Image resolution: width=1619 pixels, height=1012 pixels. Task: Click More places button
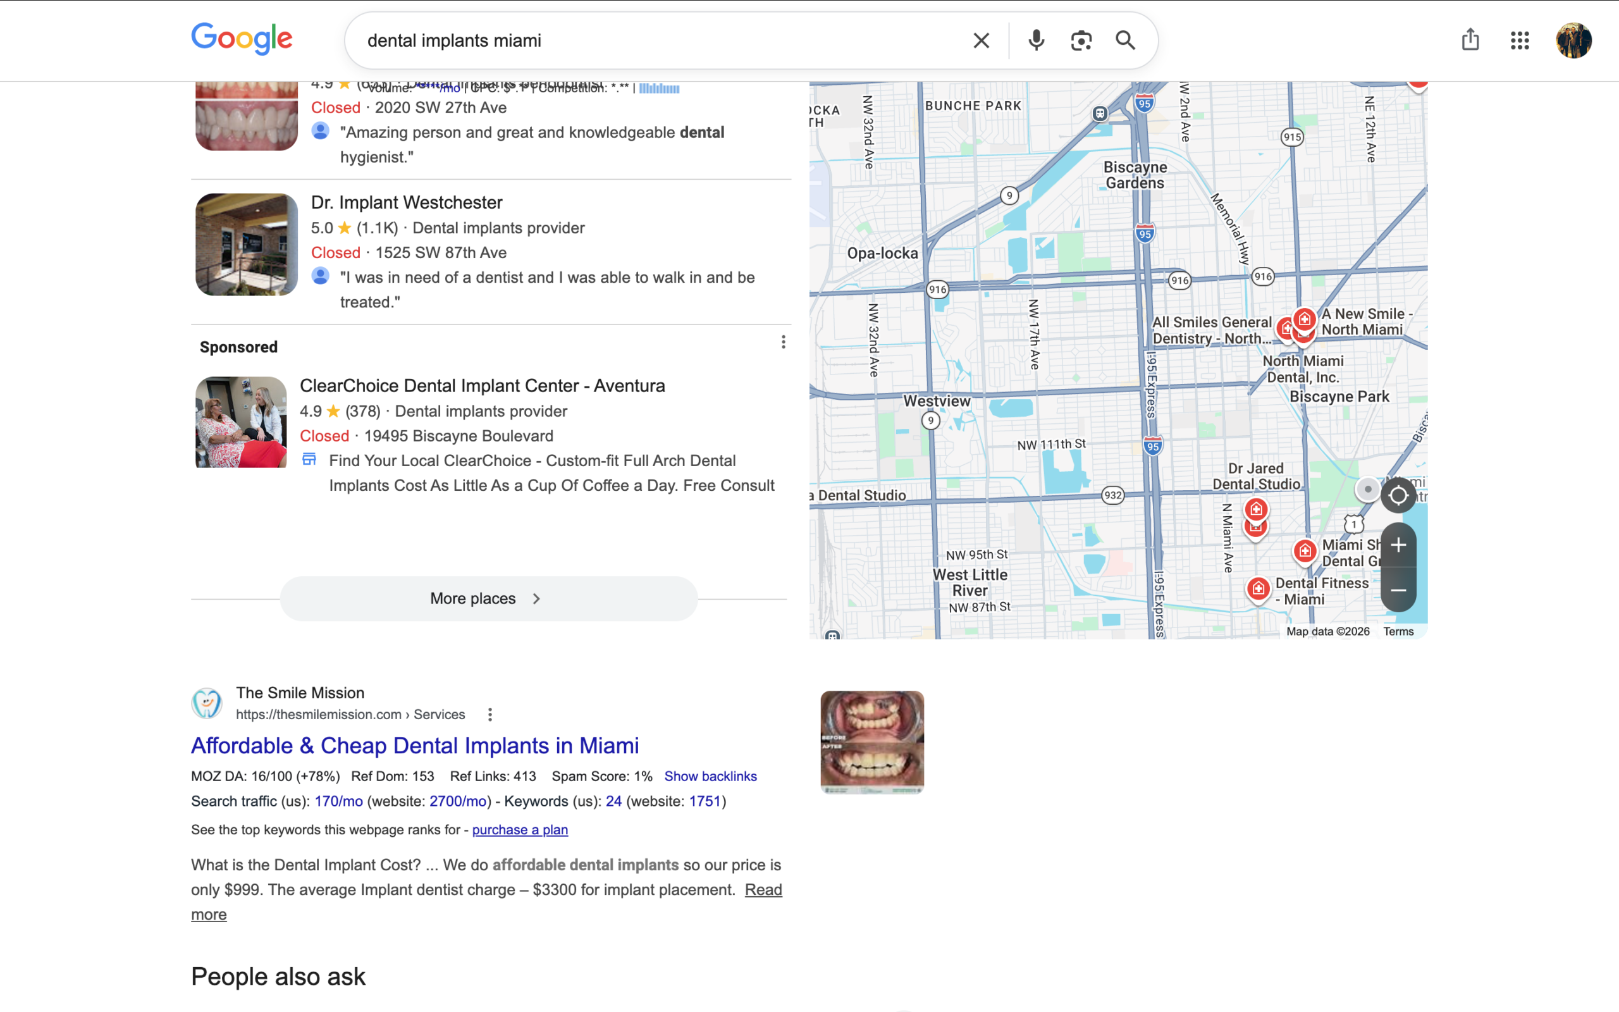coord(488,598)
